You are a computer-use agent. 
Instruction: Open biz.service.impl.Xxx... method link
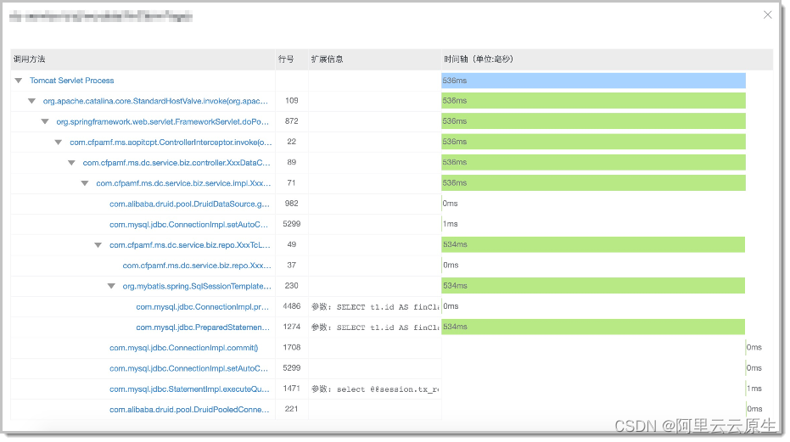(x=183, y=183)
